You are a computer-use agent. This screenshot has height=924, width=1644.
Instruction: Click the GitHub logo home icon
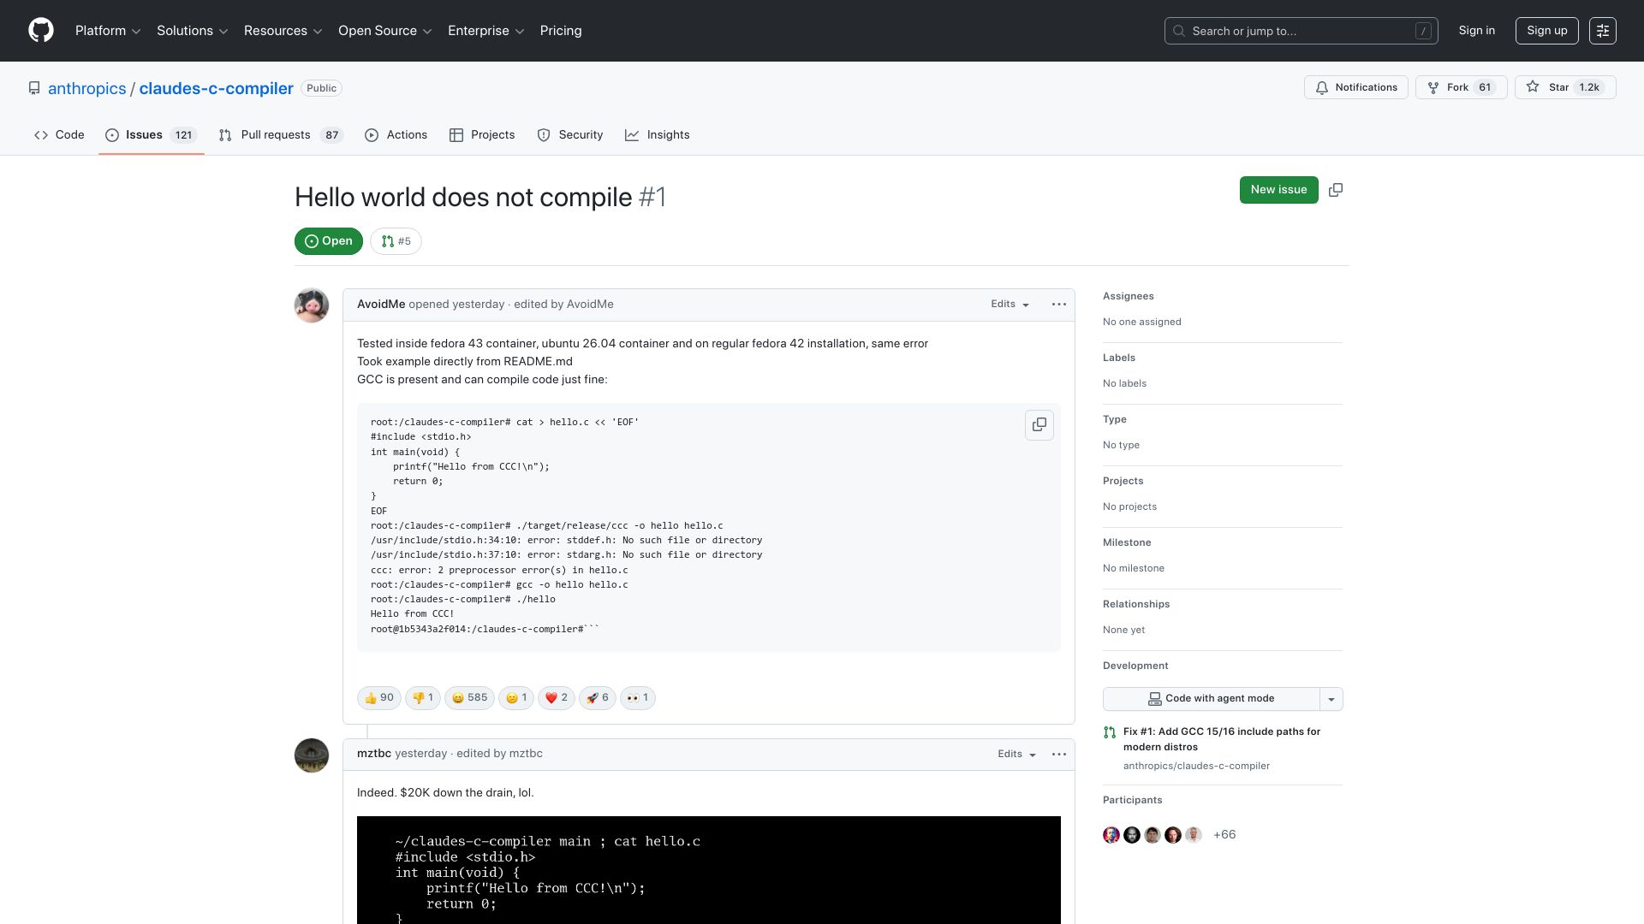pyautogui.click(x=40, y=31)
